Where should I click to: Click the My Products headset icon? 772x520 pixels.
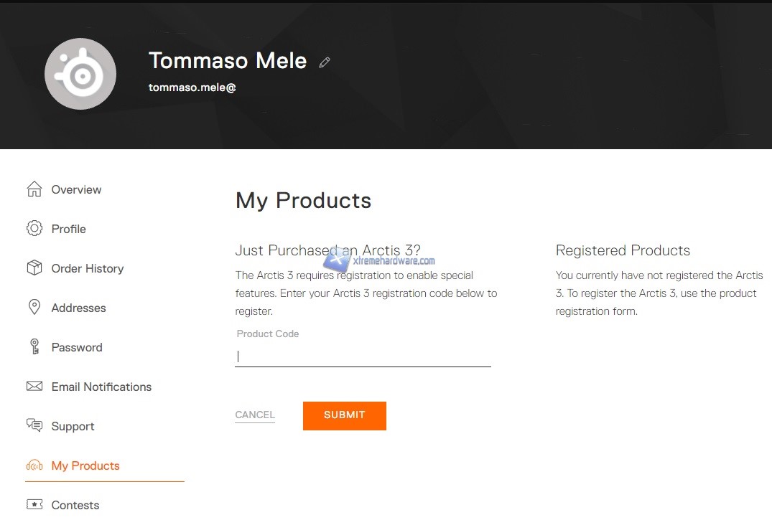click(x=34, y=465)
